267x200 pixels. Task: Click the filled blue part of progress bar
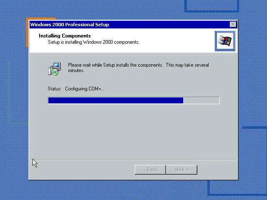[116, 100]
